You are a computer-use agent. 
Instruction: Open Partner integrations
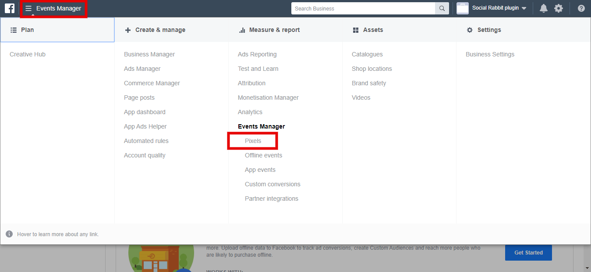[272, 199]
